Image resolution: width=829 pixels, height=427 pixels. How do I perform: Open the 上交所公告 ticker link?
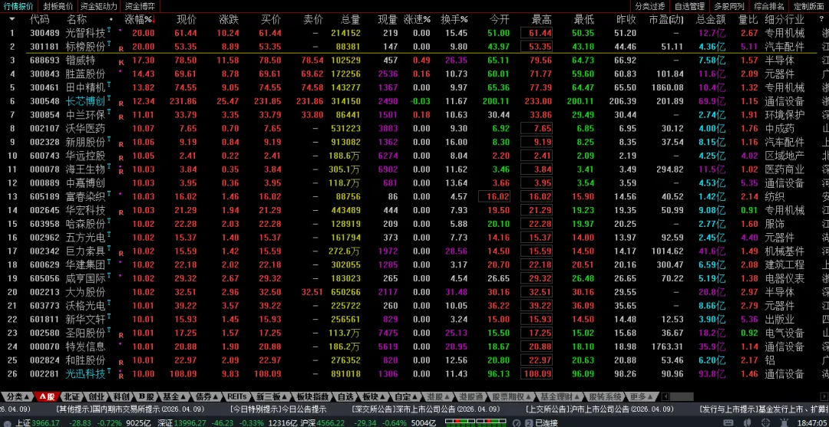598,409
